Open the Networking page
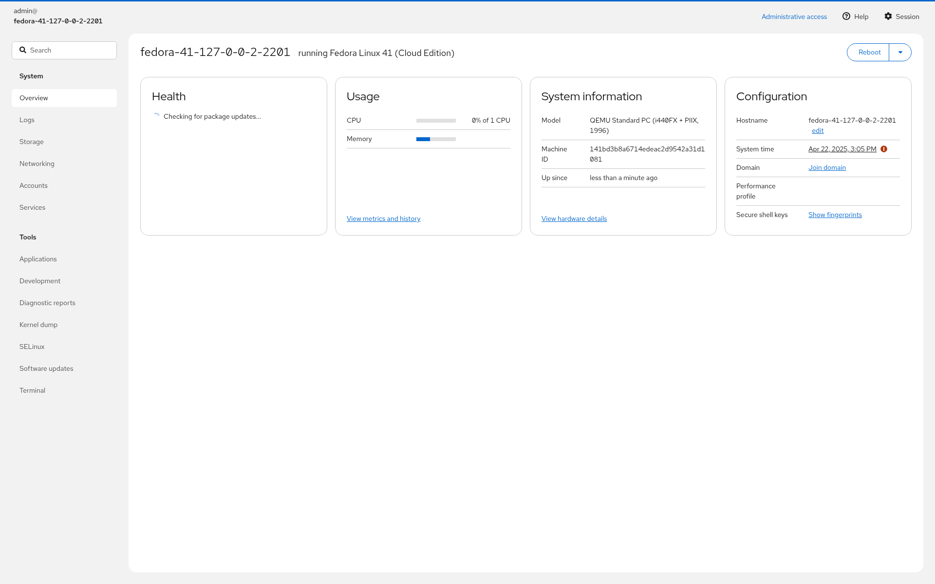 click(x=64, y=164)
